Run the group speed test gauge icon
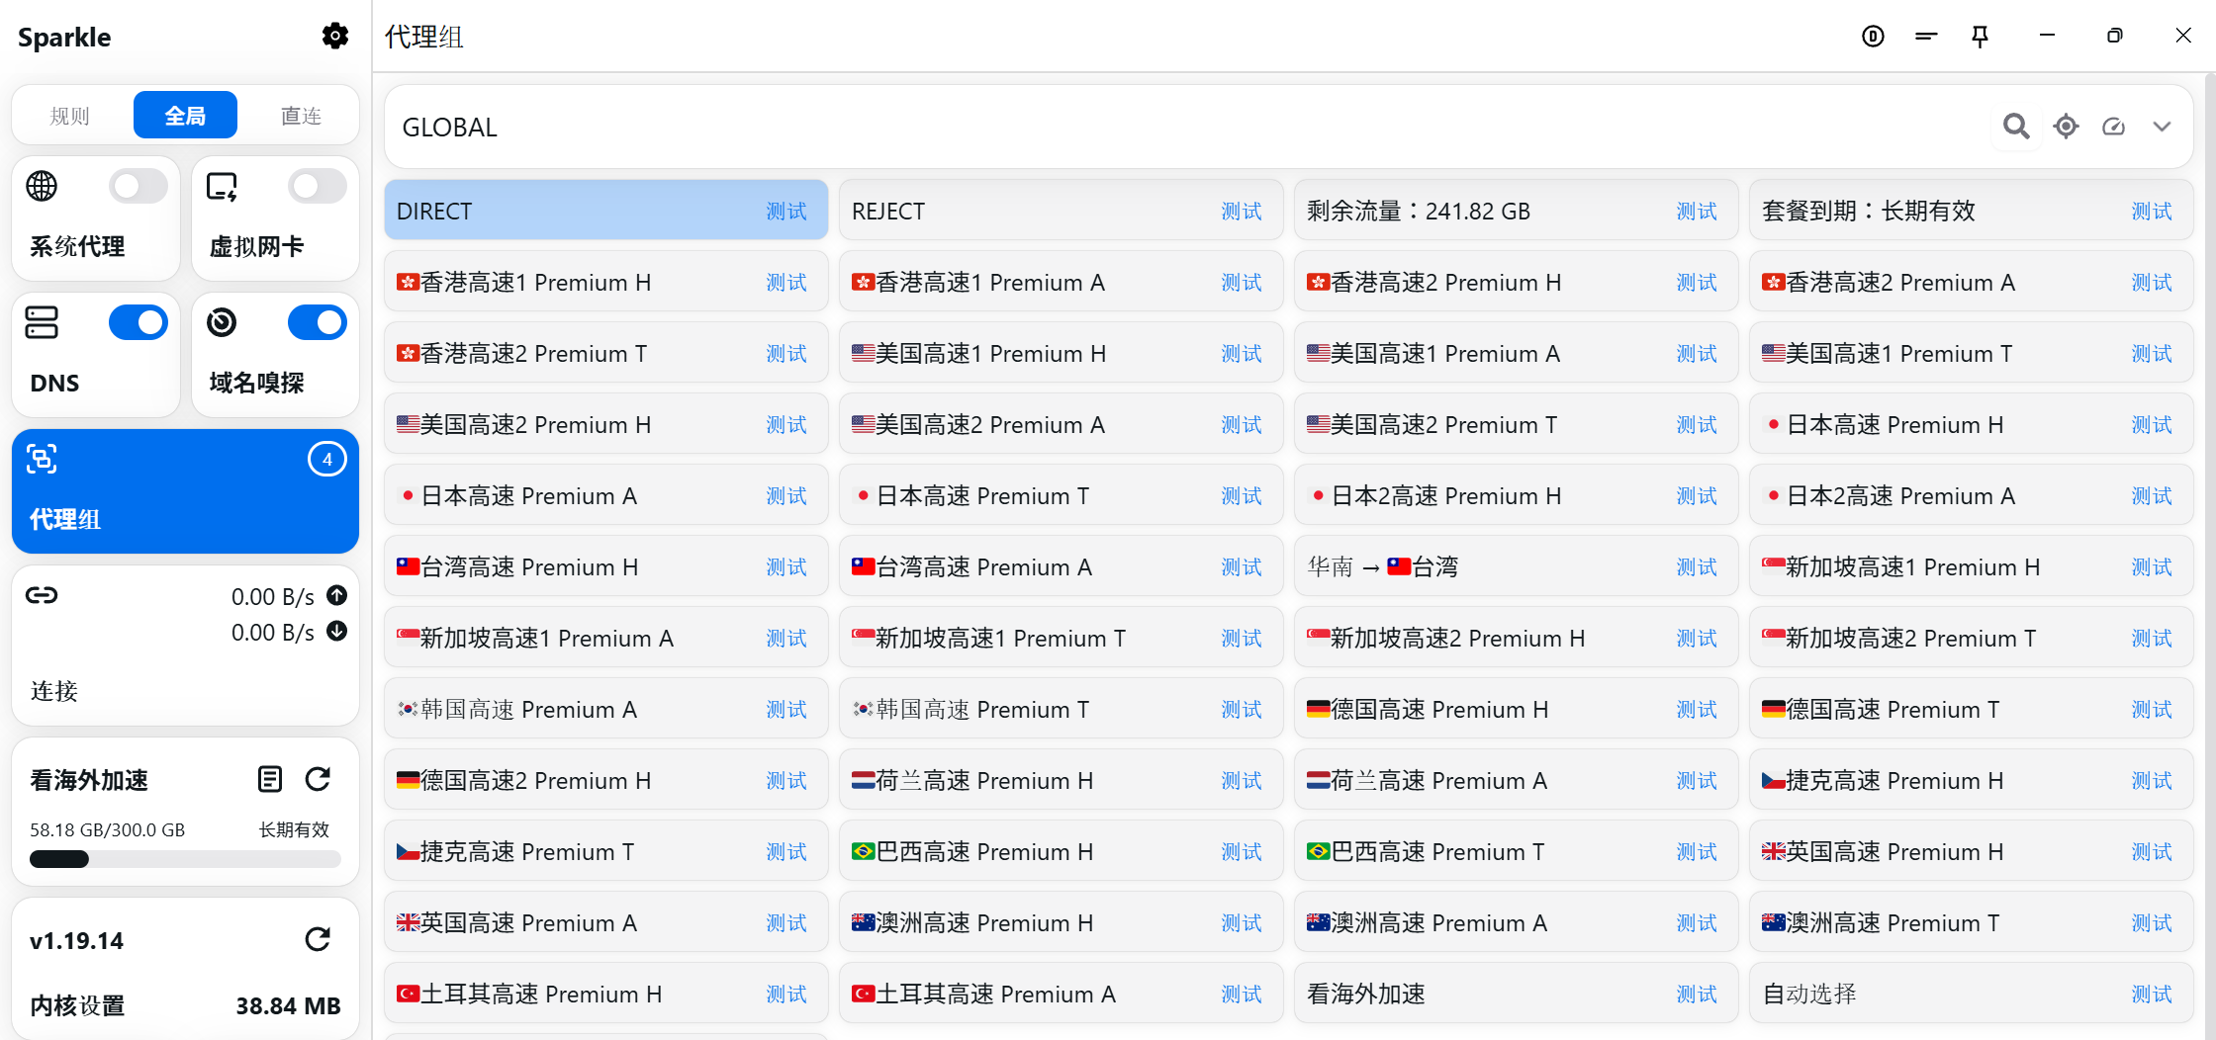 point(2113,127)
